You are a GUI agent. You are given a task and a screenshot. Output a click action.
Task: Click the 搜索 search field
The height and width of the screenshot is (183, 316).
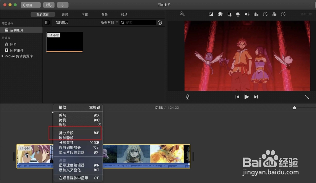138,22
